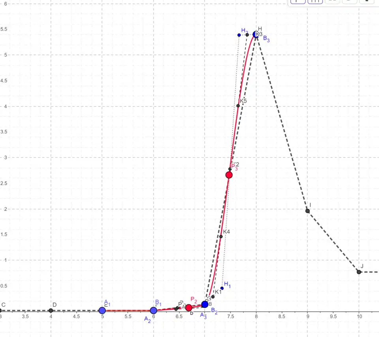Image resolution: width=379 pixels, height=337 pixels.
Task: Select black point K5 on the curve
Action: (238, 105)
